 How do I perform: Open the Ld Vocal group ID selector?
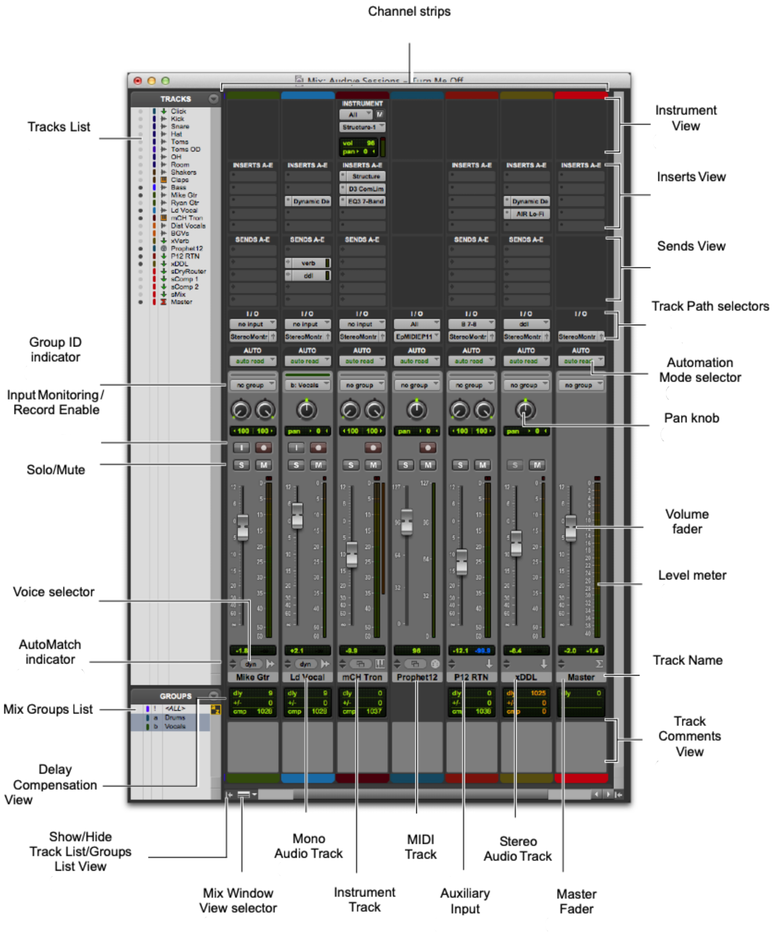[x=308, y=385]
